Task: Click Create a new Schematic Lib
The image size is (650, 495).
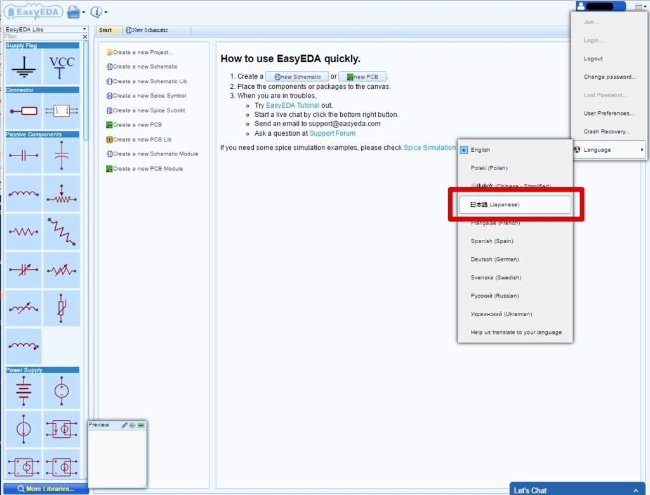Action: [147, 81]
